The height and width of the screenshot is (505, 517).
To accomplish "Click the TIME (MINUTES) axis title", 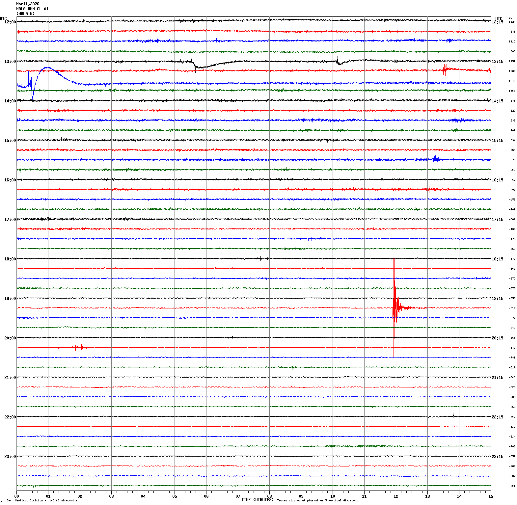I will tap(257, 500).
